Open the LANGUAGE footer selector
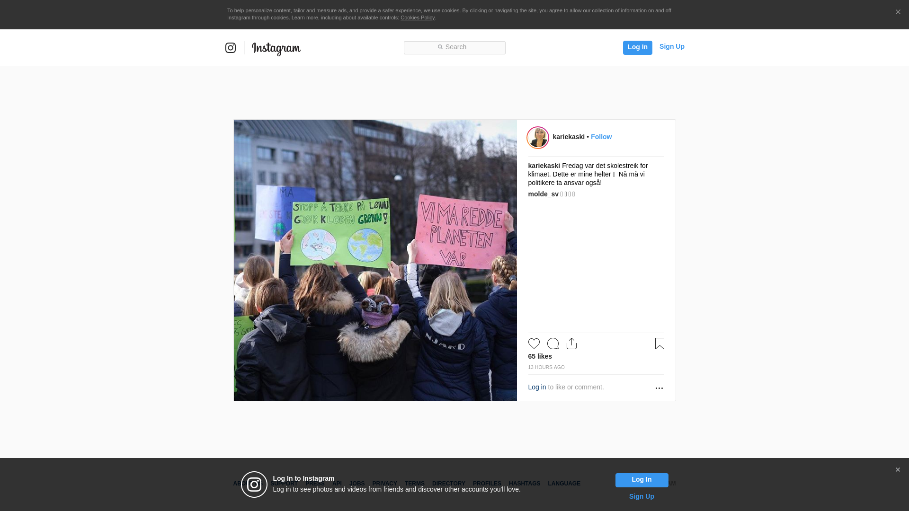909x511 pixels. pyautogui.click(x=564, y=484)
